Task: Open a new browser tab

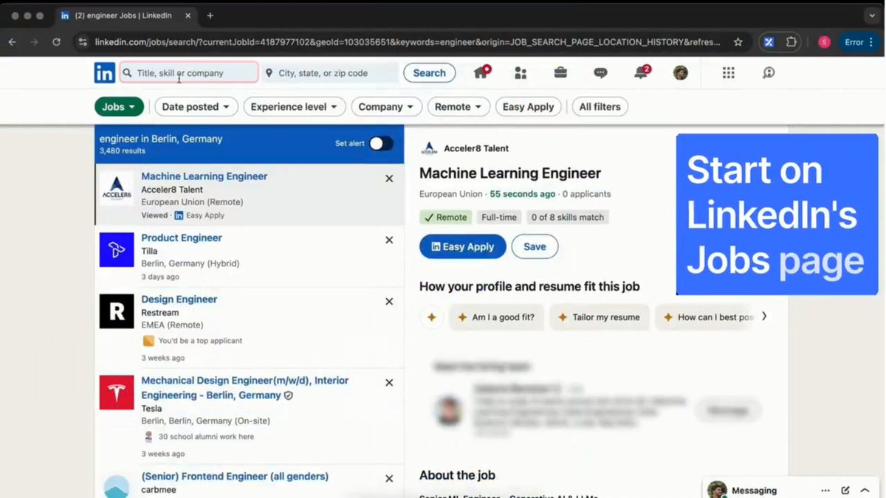Action: (210, 15)
